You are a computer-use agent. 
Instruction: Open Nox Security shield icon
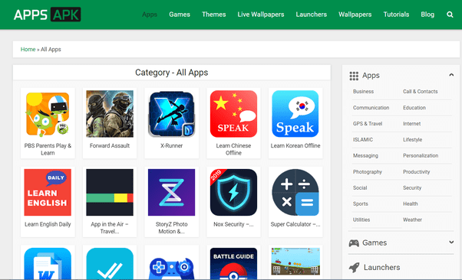tap(233, 193)
